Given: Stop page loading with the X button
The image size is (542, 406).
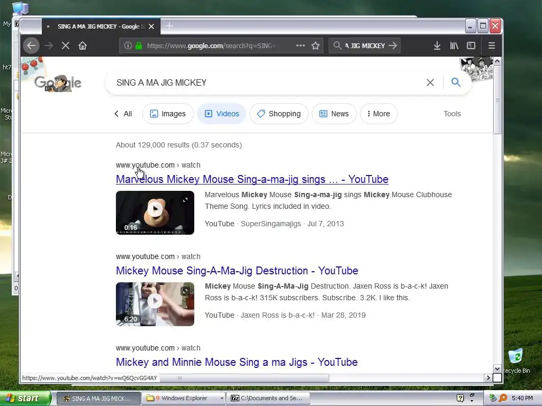Looking at the screenshot, I should (66, 45).
